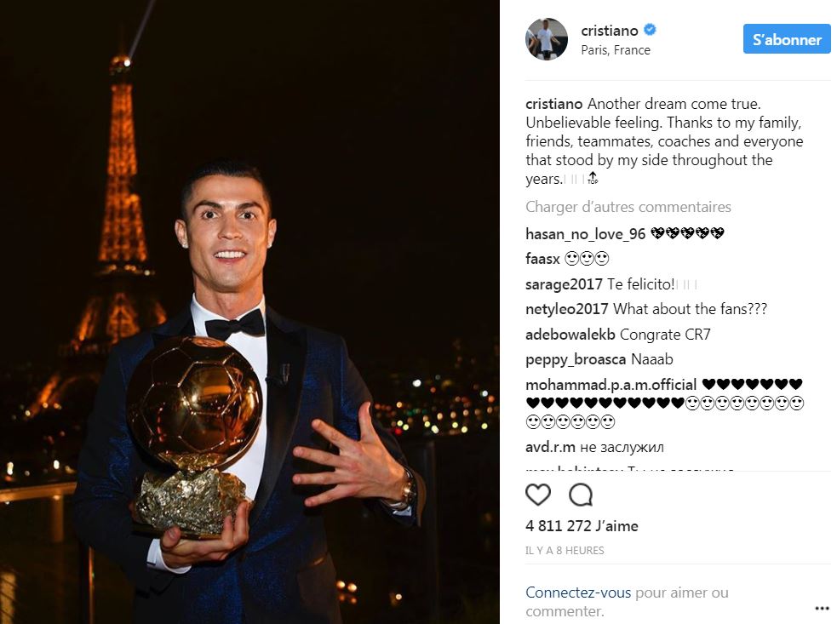
Task: Open mohammad.p.a.m.official commenter profile
Action: 611,385
